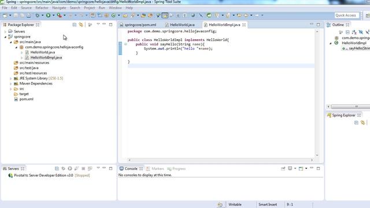Image resolution: width=370 pixels, height=208 pixels.
Task: Click the Back navigation arrow icon
Action: coord(246,16)
